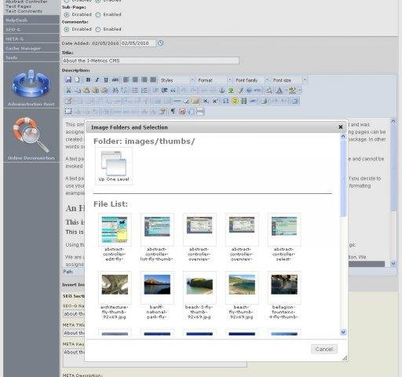Open background highlight color dropdown arrow
This screenshot has width=402, height=377.
[x=299, y=90]
